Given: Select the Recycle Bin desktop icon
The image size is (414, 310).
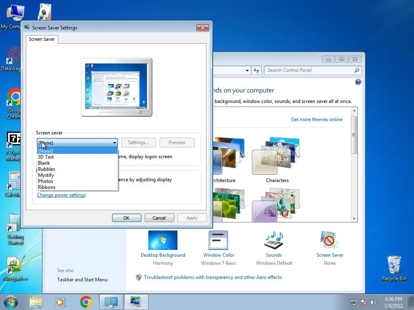Looking at the screenshot, I should (394, 268).
